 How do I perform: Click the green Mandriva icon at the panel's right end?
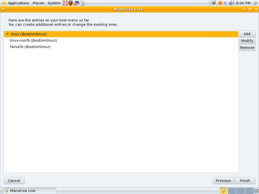(x=255, y=3)
